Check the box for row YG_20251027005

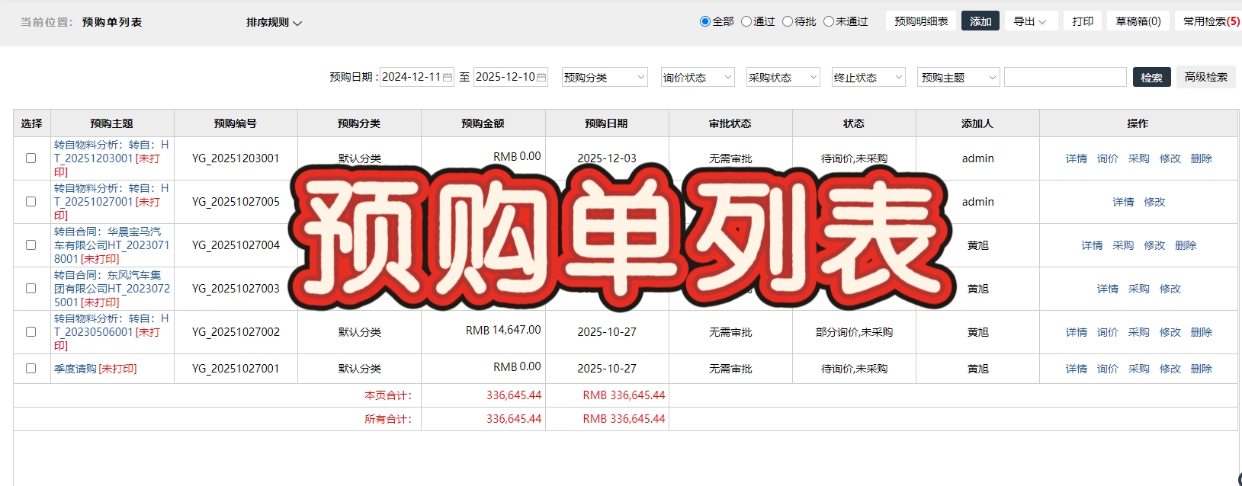click(x=31, y=202)
